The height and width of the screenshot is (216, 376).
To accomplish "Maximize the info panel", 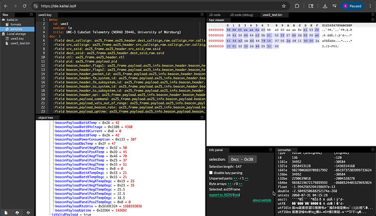I will coord(271,150).
